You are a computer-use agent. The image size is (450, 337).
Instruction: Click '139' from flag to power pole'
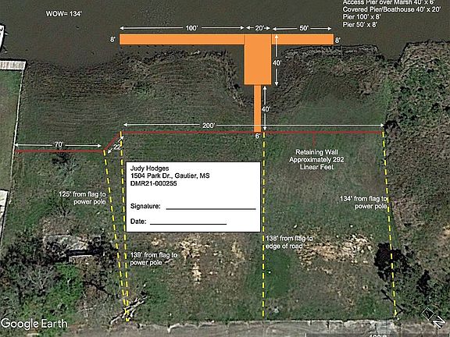(x=154, y=259)
